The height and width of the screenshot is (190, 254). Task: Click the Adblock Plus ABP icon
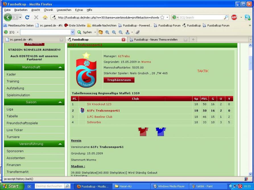(x=234, y=18)
